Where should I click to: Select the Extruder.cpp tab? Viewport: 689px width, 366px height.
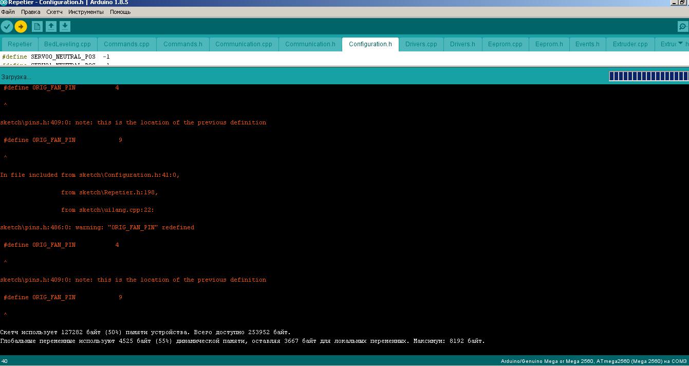(630, 44)
